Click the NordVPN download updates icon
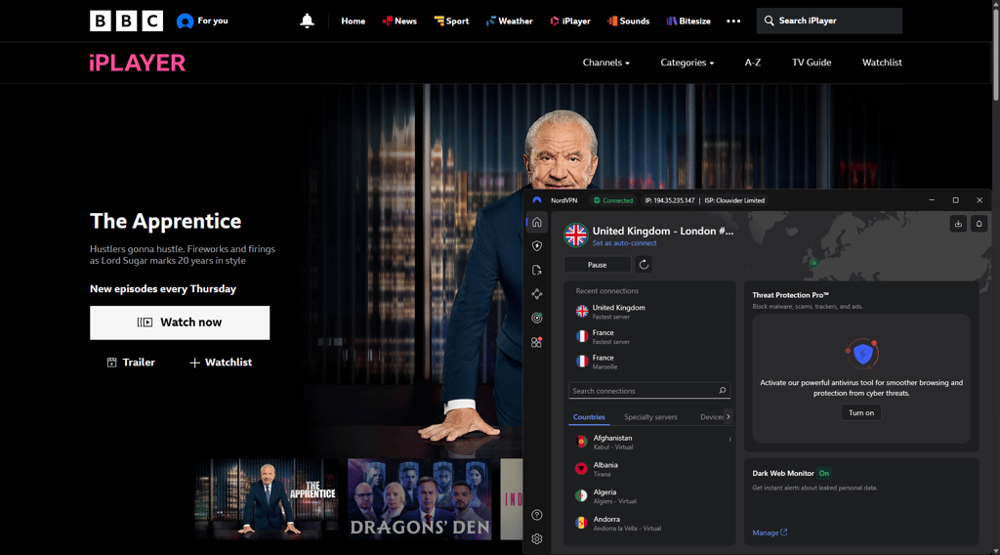The width and height of the screenshot is (1000, 555). click(958, 224)
